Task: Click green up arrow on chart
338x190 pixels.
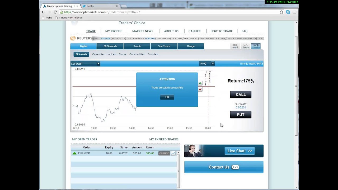Action: pyautogui.click(x=200, y=83)
